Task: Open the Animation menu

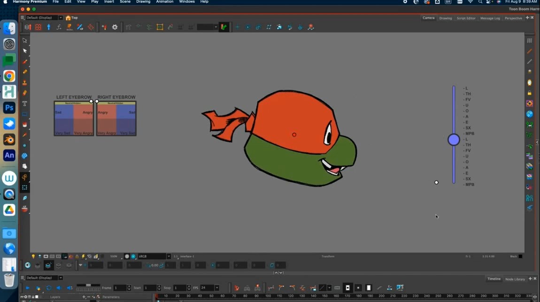Action: (165, 2)
